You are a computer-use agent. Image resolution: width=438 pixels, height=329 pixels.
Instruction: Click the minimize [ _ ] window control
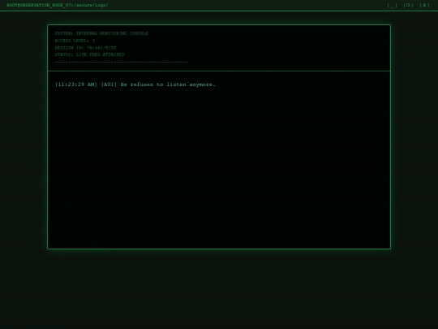click(x=392, y=6)
